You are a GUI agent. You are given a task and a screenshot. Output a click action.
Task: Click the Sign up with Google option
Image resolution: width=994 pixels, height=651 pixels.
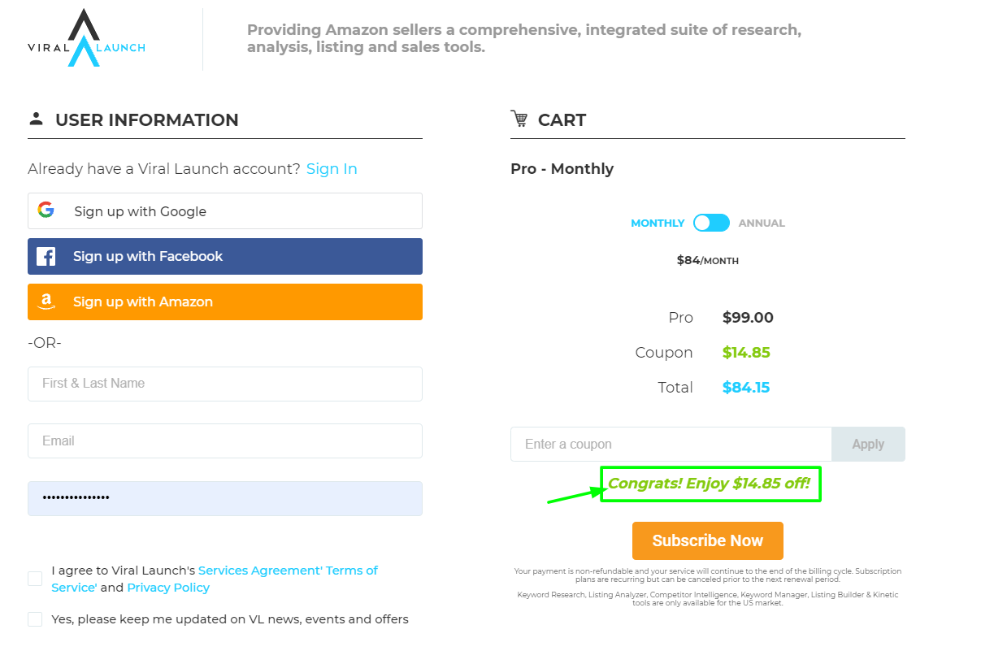point(224,210)
